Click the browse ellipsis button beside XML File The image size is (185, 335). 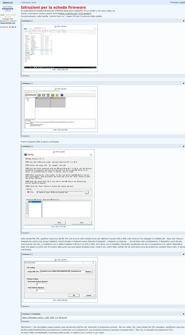tap(87, 192)
